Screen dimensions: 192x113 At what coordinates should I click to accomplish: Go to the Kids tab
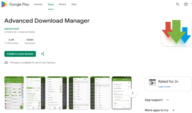pyautogui.click(x=74, y=4)
